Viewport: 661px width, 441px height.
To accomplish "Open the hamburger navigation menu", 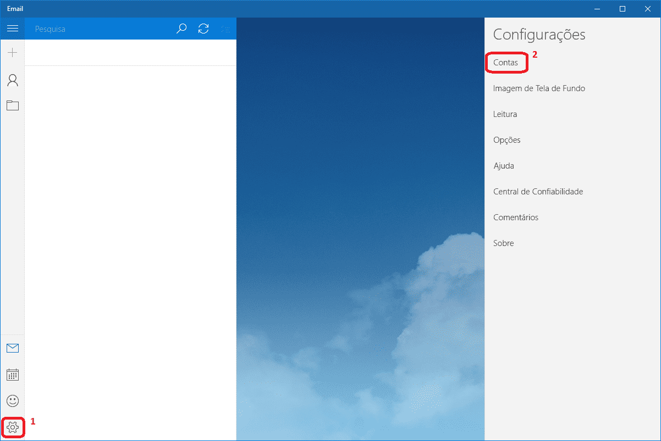I will [12, 29].
